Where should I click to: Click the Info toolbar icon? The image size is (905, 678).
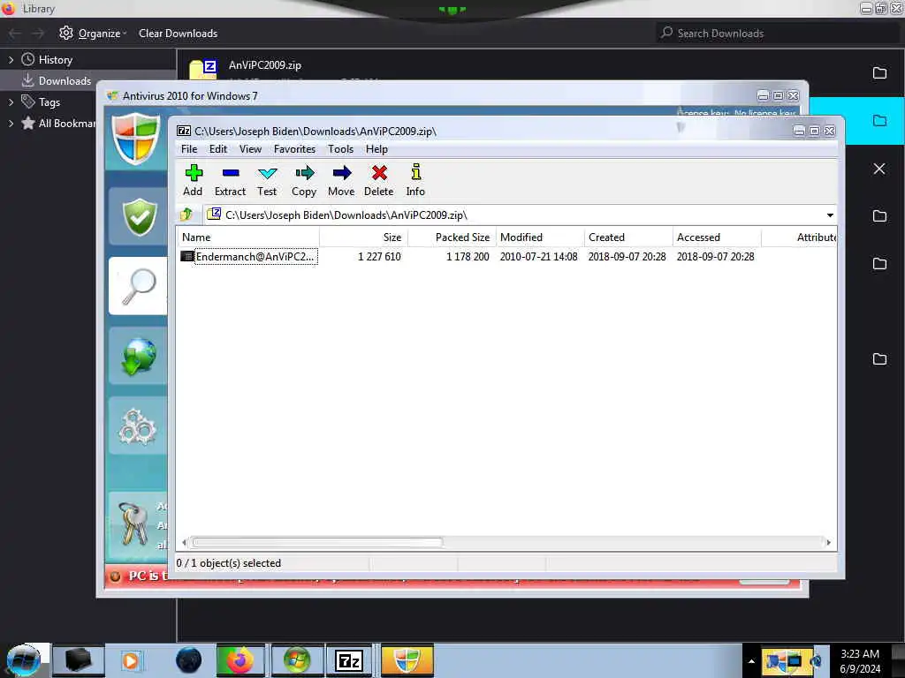(415, 180)
